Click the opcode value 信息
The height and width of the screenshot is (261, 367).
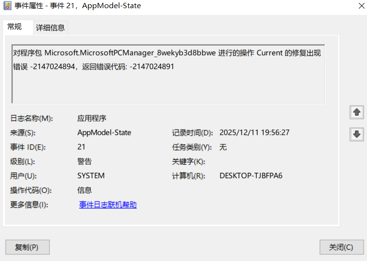coord(84,190)
